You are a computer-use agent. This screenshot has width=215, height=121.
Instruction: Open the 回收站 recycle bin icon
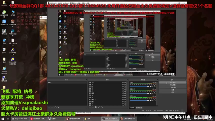click(x=4, y=51)
